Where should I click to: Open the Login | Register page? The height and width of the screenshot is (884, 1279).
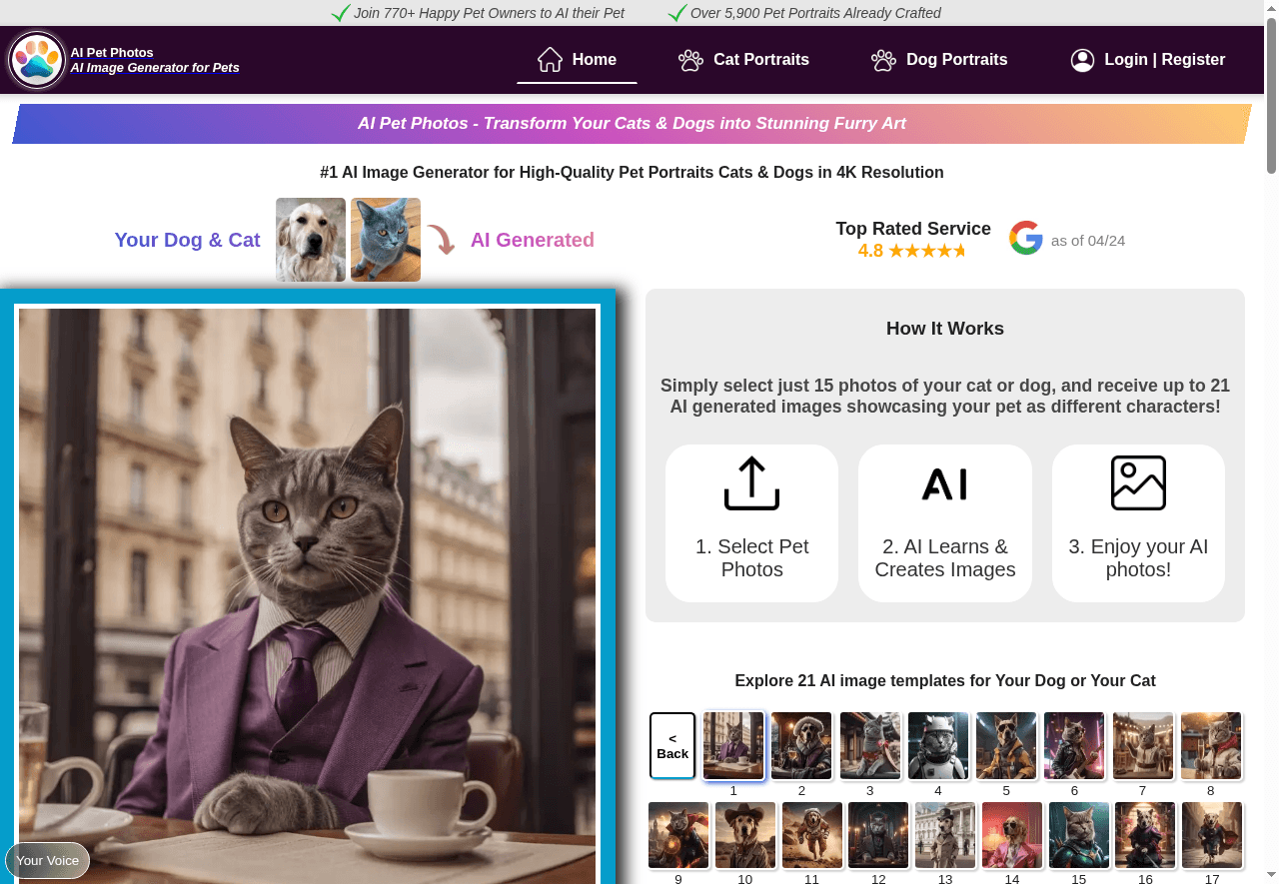(1165, 59)
